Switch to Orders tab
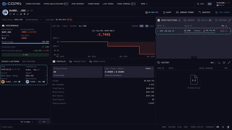The width and height of the screenshot is (232, 130). tap(189, 20)
